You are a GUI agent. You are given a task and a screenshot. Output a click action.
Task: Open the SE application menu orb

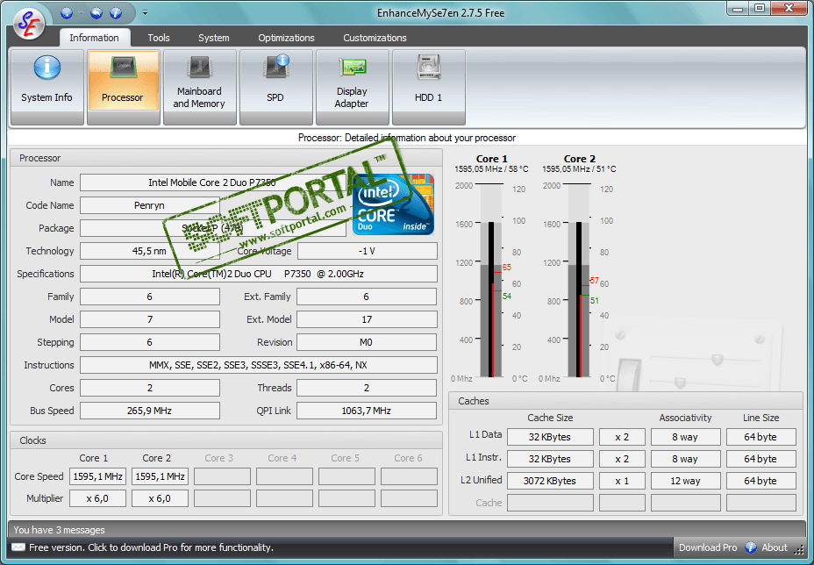29,24
